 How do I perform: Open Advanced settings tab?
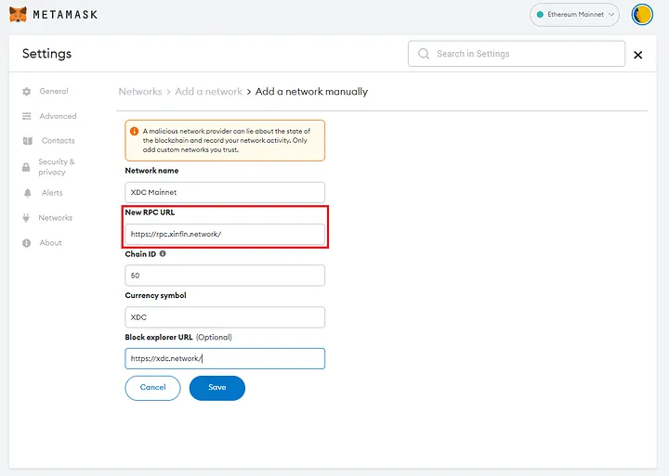coord(58,116)
